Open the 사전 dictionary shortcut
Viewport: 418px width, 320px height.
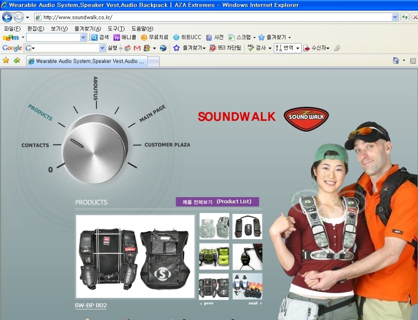215,37
